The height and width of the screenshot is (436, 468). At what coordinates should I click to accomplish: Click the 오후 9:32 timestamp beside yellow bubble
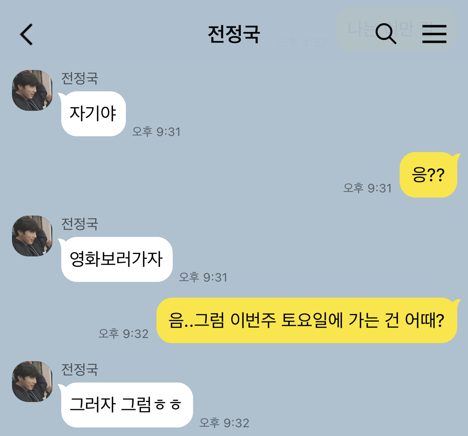pos(123,334)
